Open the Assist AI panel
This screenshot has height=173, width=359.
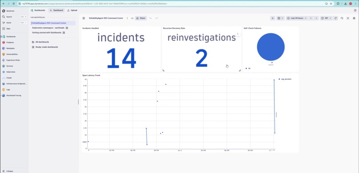tap(14, 23)
